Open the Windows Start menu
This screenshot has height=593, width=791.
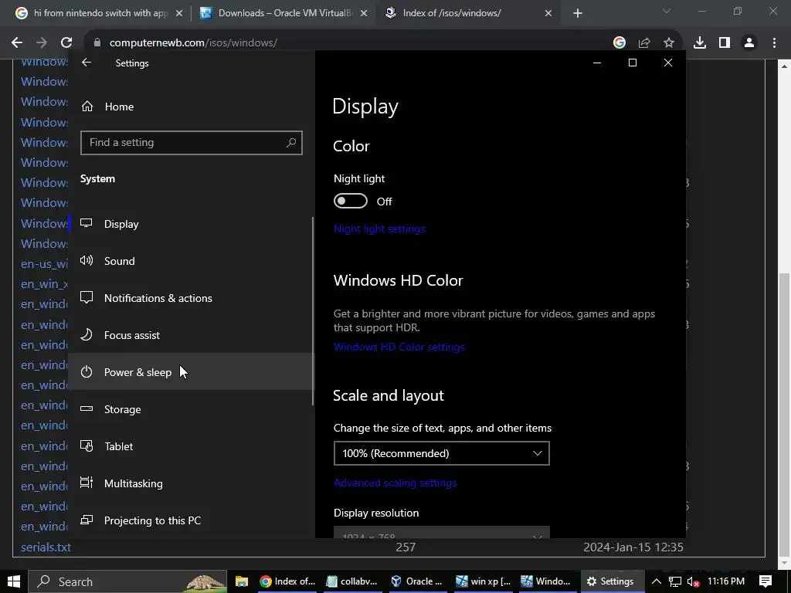point(14,581)
